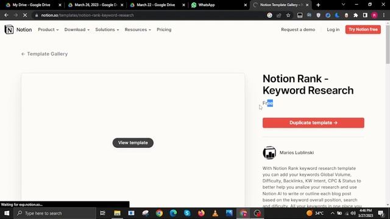Viewport: 390px width, 219px height.
Task: Open the Chrome extensions puzzle icon
Action: (356, 15)
